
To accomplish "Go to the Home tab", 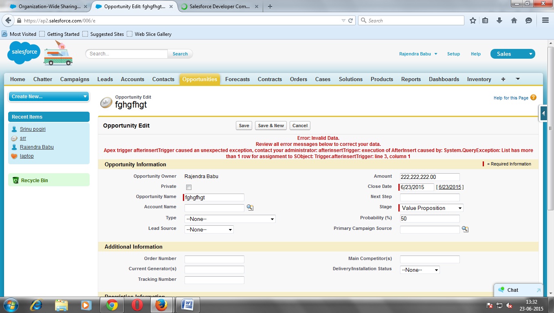I will pyautogui.click(x=18, y=79).
